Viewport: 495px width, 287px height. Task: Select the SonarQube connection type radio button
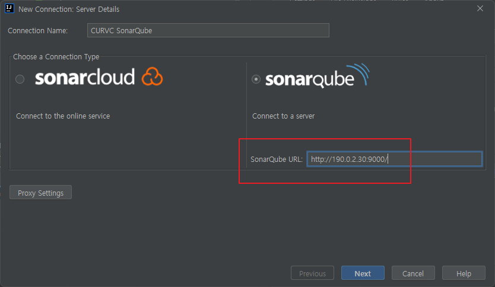click(256, 79)
